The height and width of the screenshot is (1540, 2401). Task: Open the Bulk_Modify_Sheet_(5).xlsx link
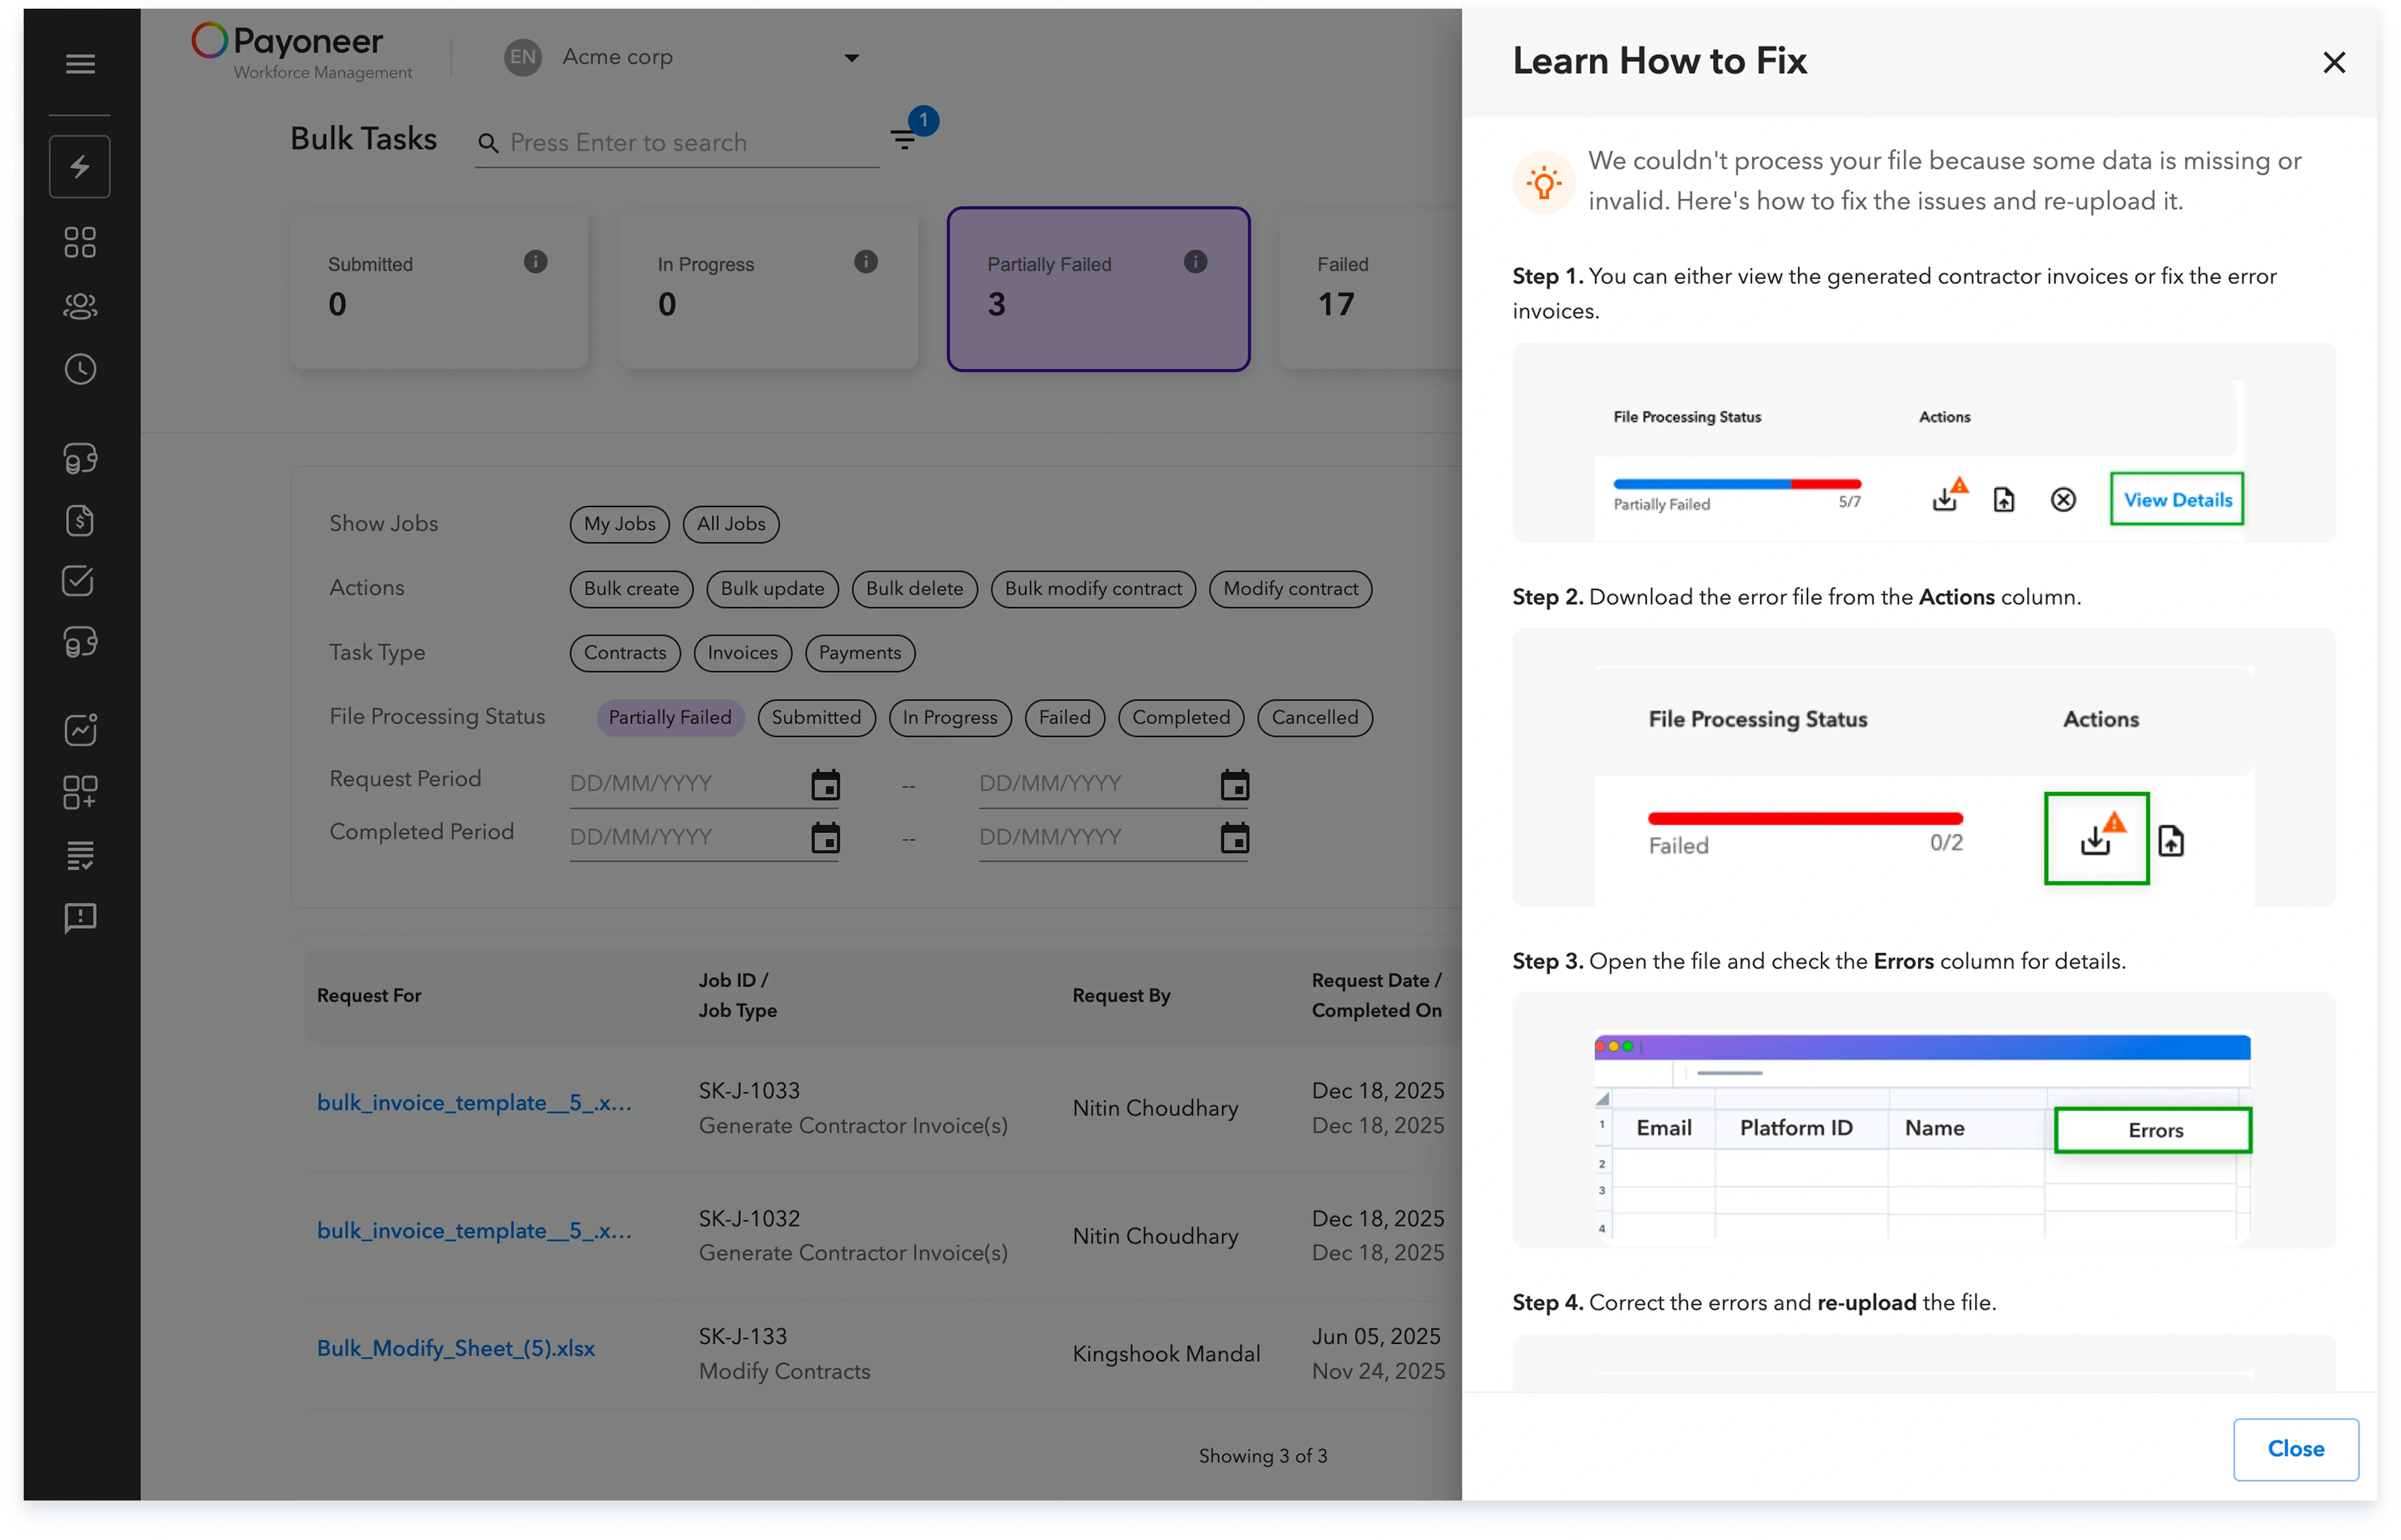point(456,1349)
